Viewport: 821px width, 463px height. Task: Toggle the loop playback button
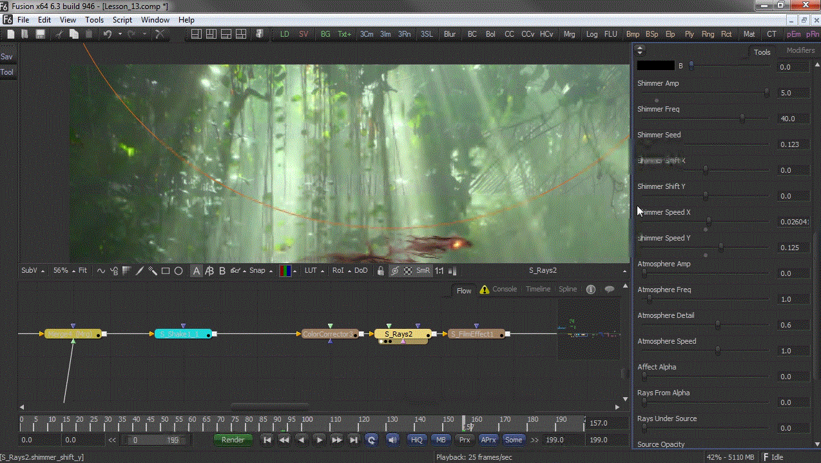(x=371, y=440)
